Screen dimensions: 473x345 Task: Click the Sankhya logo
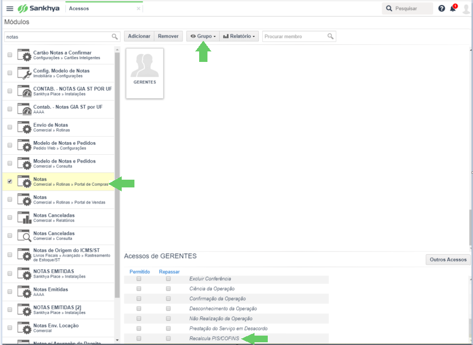pos(38,8)
